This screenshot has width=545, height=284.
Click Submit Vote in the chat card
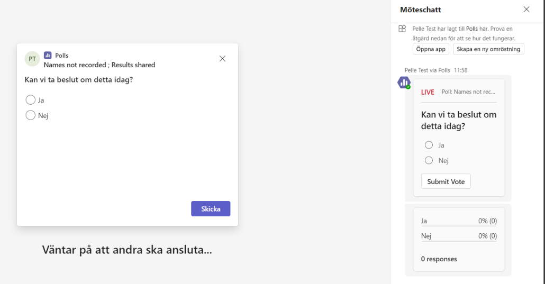tap(446, 181)
